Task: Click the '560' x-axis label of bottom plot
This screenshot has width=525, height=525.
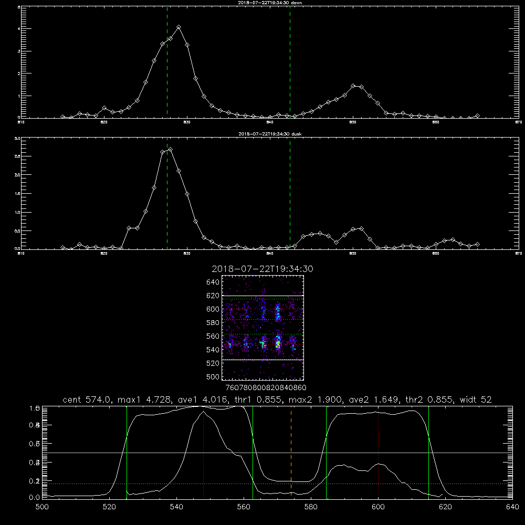Action: pyautogui.click(x=244, y=507)
